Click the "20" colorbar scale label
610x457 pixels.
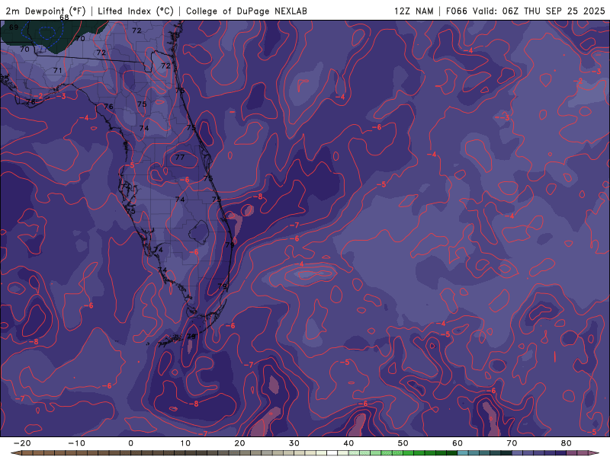(x=239, y=443)
